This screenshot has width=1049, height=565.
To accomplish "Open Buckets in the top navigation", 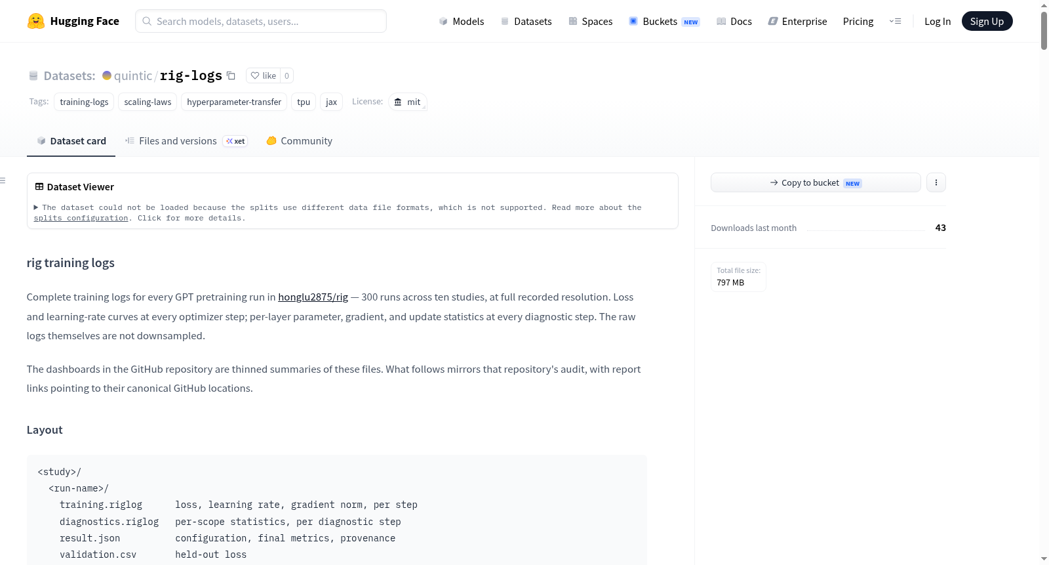I will (664, 21).
